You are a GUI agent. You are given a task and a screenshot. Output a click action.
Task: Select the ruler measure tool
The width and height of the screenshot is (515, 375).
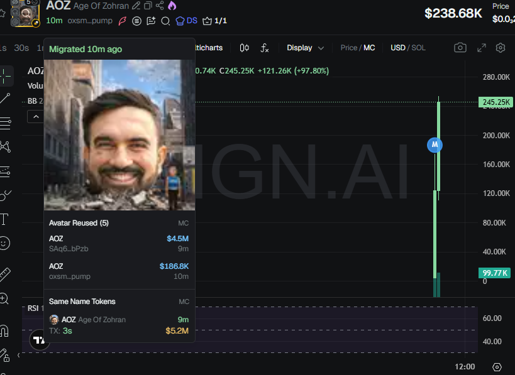point(5,274)
